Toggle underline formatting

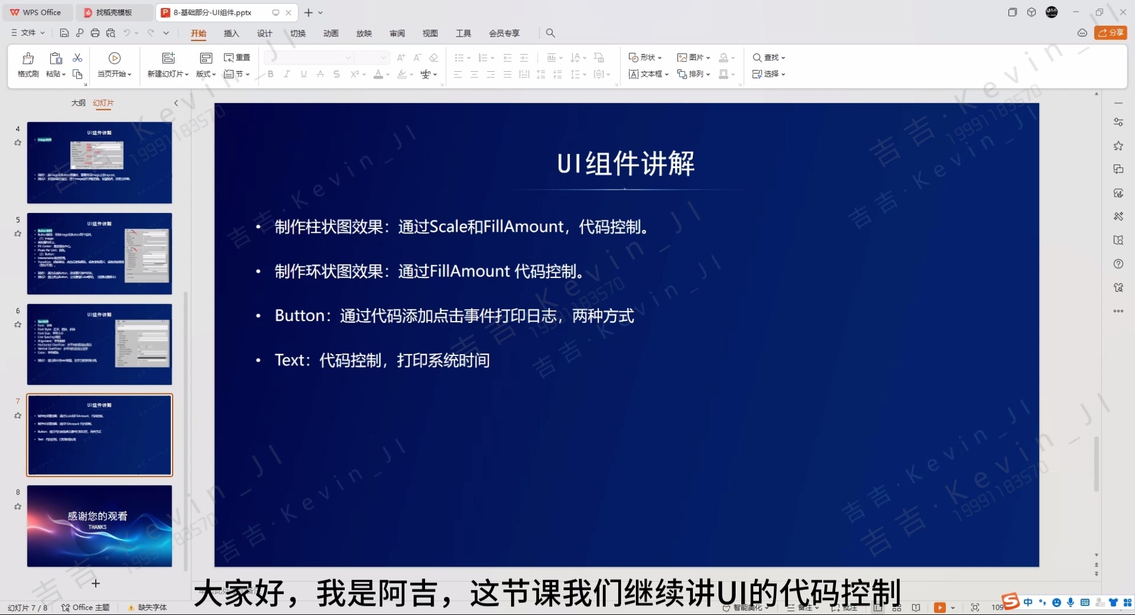(304, 74)
